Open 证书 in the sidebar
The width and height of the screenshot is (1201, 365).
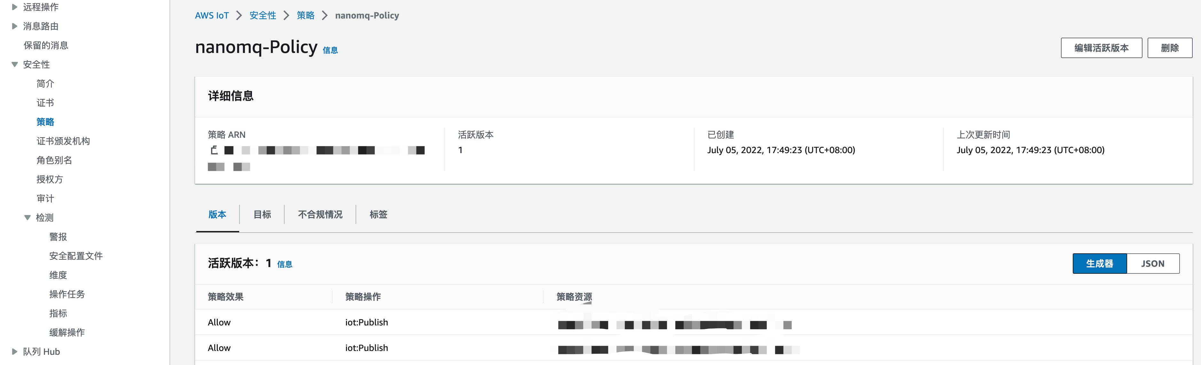pos(45,103)
